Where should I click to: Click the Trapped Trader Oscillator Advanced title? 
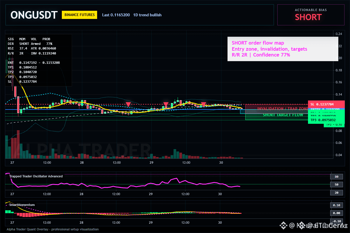click(36, 176)
